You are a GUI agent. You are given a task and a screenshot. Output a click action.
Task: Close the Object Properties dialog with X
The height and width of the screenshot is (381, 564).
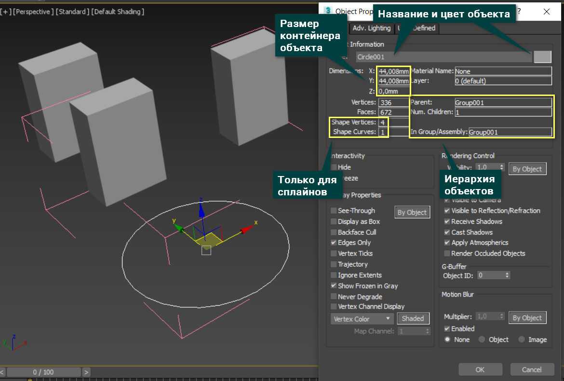click(x=546, y=12)
